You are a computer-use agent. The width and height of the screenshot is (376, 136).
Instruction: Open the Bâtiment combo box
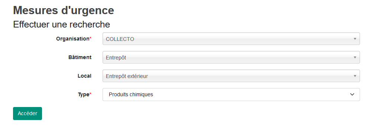tap(231, 57)
